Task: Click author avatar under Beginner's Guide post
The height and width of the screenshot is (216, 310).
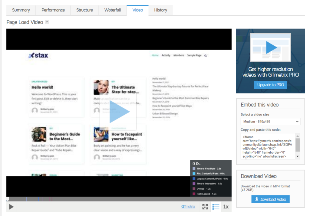Action: pos(35,157)
